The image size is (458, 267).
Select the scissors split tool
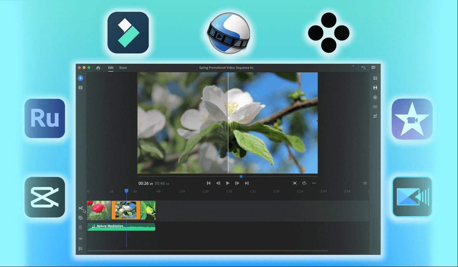[x=81, y=208]
